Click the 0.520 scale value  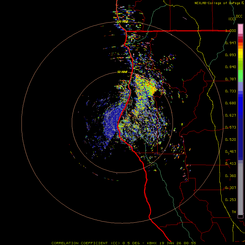(231, 140)
